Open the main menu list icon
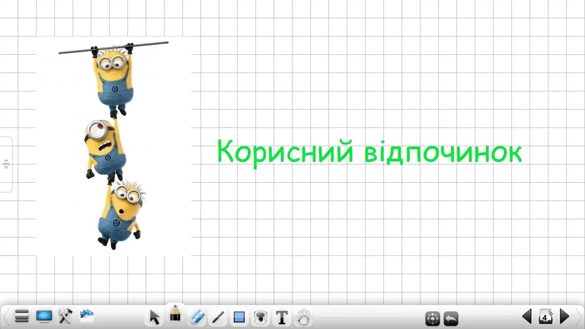The image size is (585, 329). pos(22,316)
